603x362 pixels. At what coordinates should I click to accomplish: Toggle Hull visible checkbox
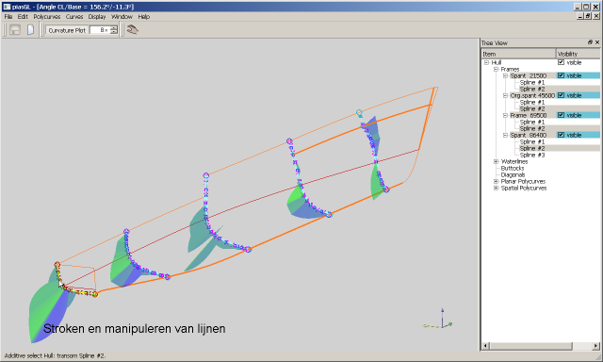(561, 62)
